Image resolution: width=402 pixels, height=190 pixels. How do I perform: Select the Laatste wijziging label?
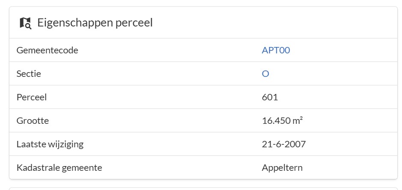(50, 144)
